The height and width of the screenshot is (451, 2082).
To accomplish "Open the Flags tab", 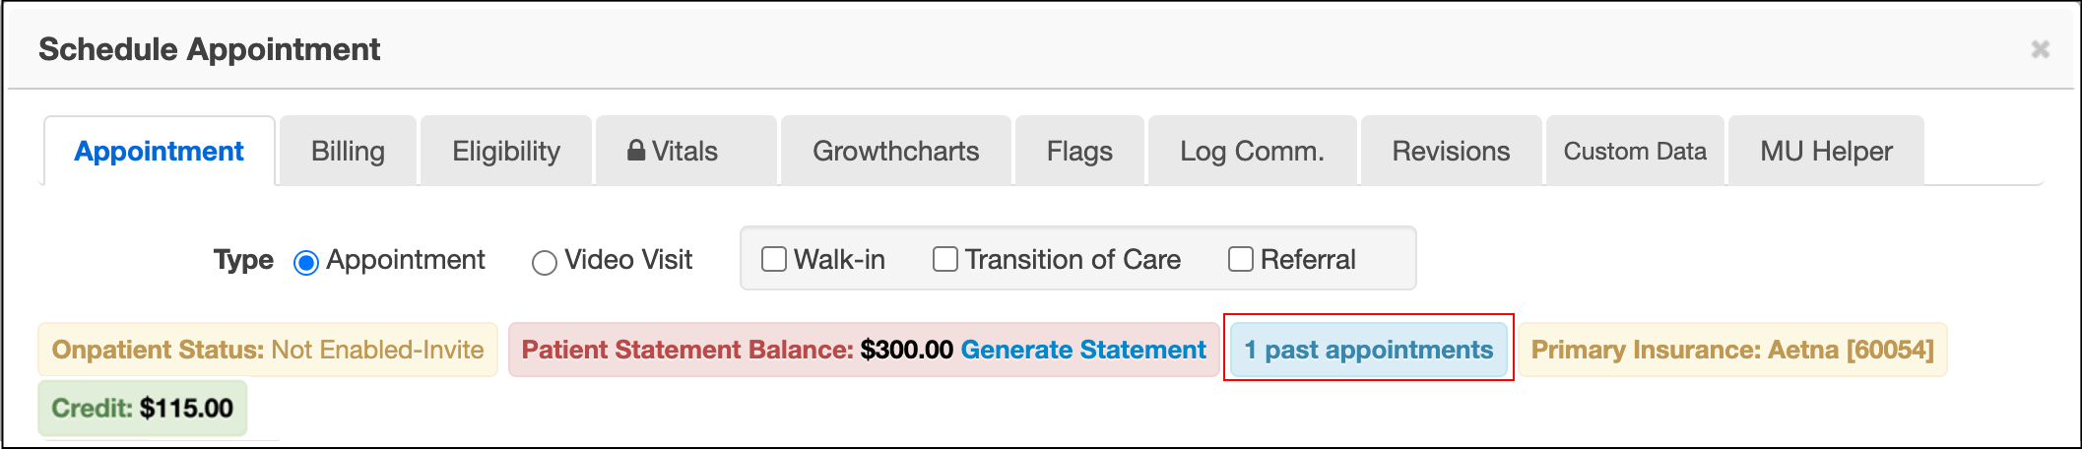I will tap(1079, 152).
